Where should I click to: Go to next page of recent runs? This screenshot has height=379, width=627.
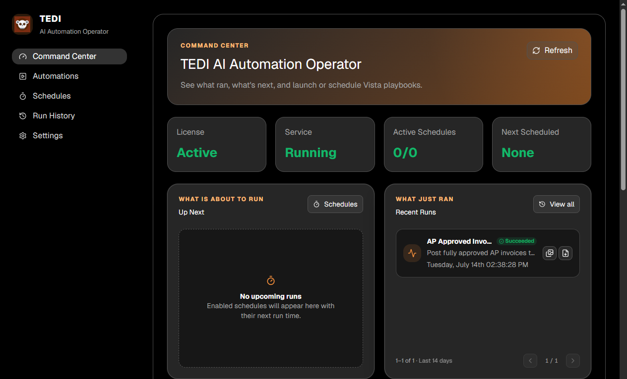pyautogui.click(x=573, y=361)
